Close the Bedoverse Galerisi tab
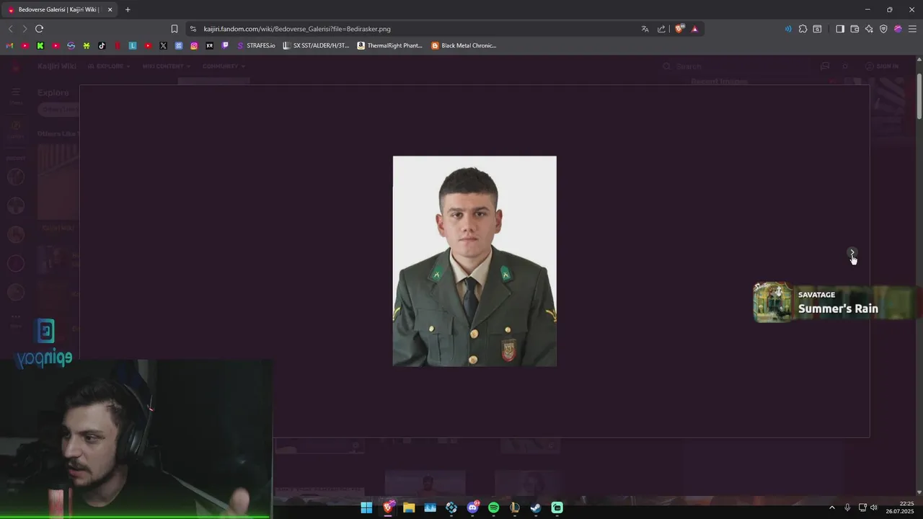Screen dimensions: 923x519 [110, 9]
